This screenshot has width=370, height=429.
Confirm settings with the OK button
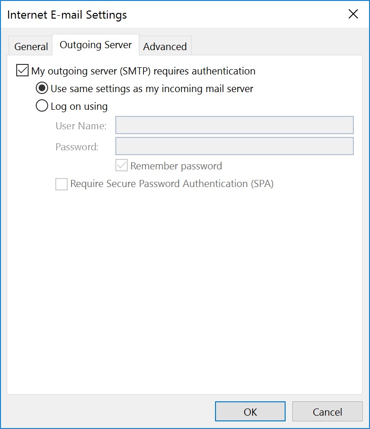pyautogui.click(x=250, y=411)
